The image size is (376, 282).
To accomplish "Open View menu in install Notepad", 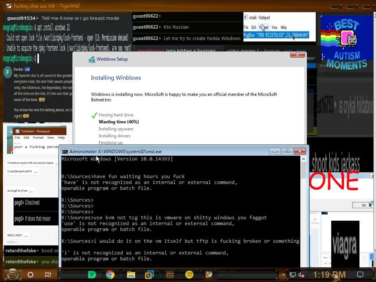I will point(275,27).
